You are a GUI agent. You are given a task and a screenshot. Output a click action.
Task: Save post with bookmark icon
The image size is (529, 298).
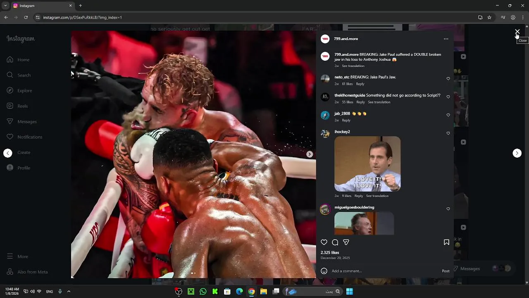(x=446, y=243)
